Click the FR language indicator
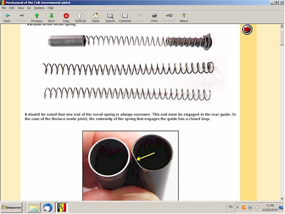Screen dimensions: 285x214 [x=230, y=207]
